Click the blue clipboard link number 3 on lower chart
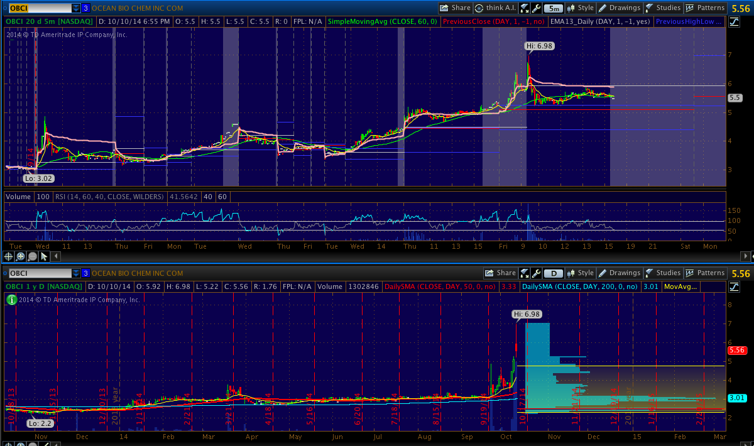The height and width of the screenshot is (446, 754). (x=85, y=273)
